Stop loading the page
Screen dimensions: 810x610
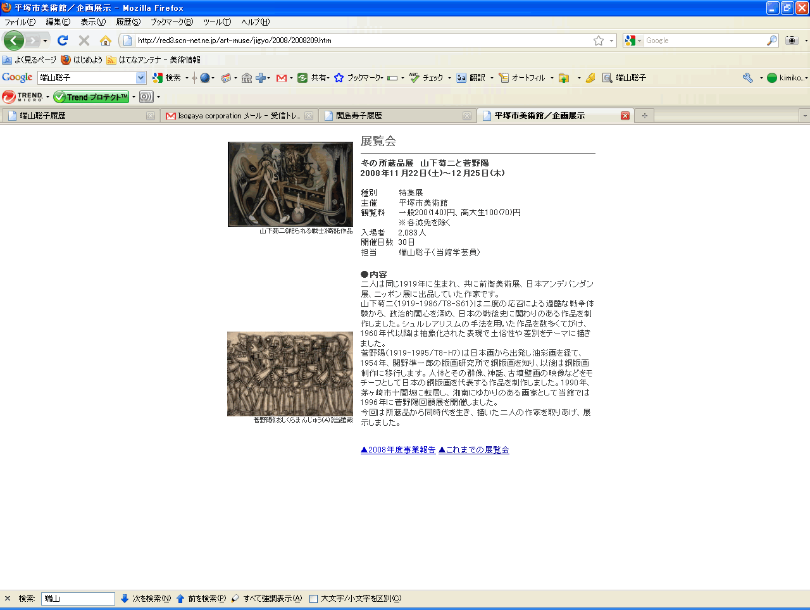point(84,40)
